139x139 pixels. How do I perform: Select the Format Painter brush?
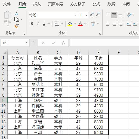[x=17, y=26]
